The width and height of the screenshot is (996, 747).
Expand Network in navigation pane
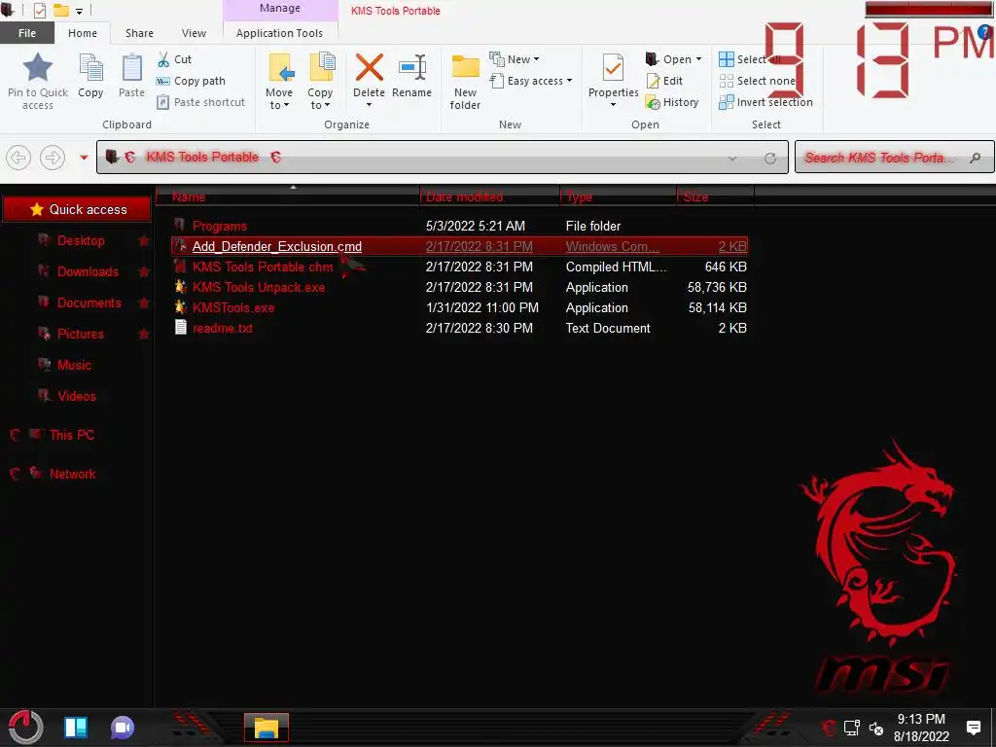pyautogui.click(x=15, y=474)
